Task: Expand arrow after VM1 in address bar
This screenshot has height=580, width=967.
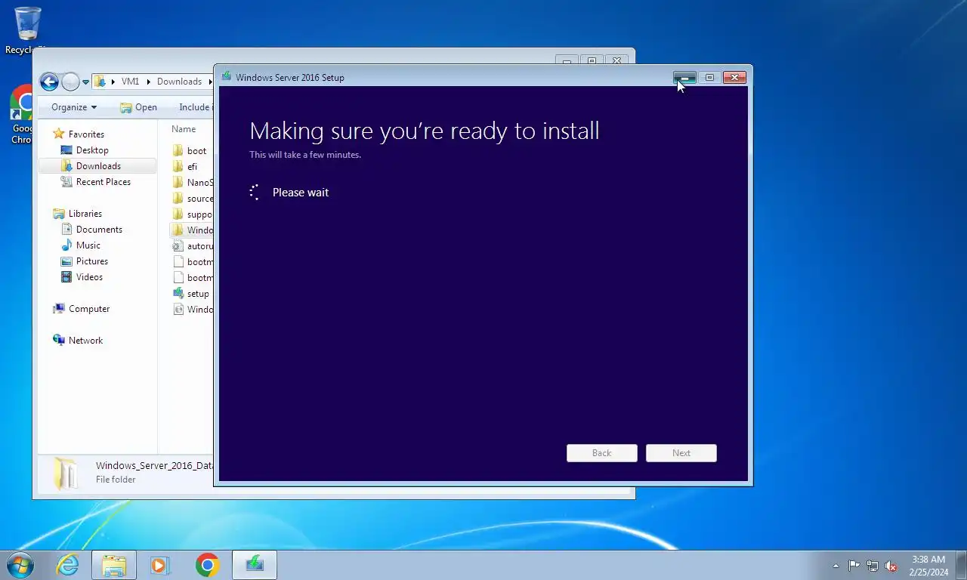Action: click(148, 82)
